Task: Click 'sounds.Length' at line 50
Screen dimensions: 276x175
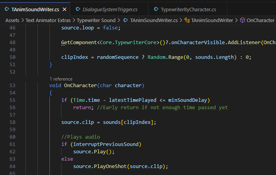Action: coord(215,57)
